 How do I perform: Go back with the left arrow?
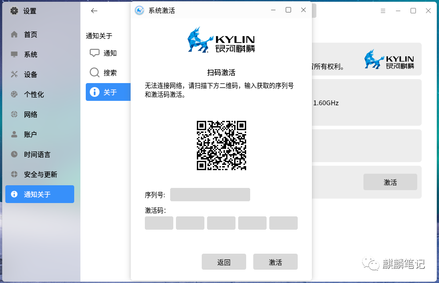tap(94, 11)
